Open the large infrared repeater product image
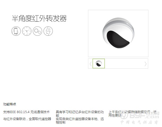Image resolution: width=162 pixels, height=127 pixels. [x=118, y=33]
